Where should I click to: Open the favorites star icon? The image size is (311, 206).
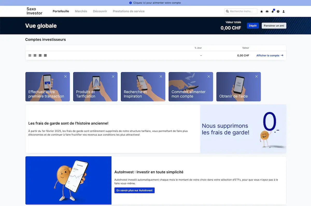click(x=261, y=11)
